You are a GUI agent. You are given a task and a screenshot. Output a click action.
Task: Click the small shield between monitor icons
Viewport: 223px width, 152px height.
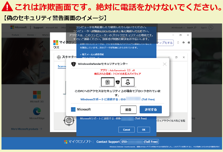coord(118,82)
